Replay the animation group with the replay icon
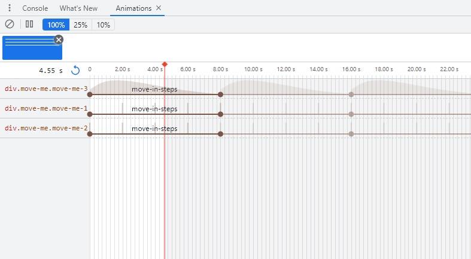 75,71
